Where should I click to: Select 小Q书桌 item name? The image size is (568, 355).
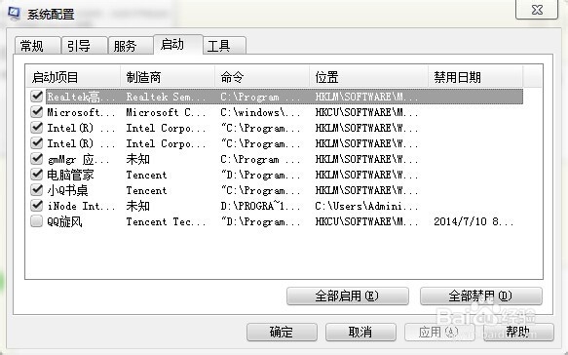tap(68, 190)
